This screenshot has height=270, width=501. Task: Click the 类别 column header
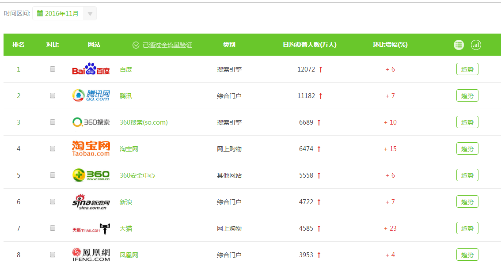click(229, 45)
